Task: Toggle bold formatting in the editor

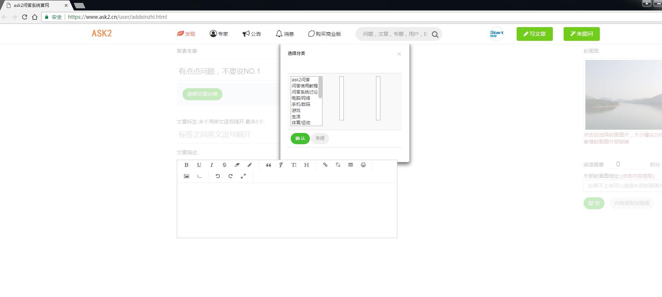Action: 186,165
